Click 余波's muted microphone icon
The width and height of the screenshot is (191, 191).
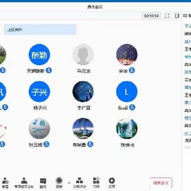click(132, 70)
